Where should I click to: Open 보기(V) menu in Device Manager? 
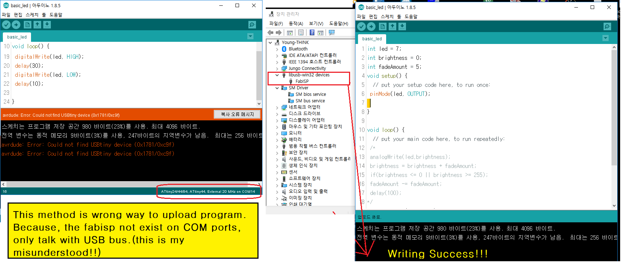click(x=316, y=23)
